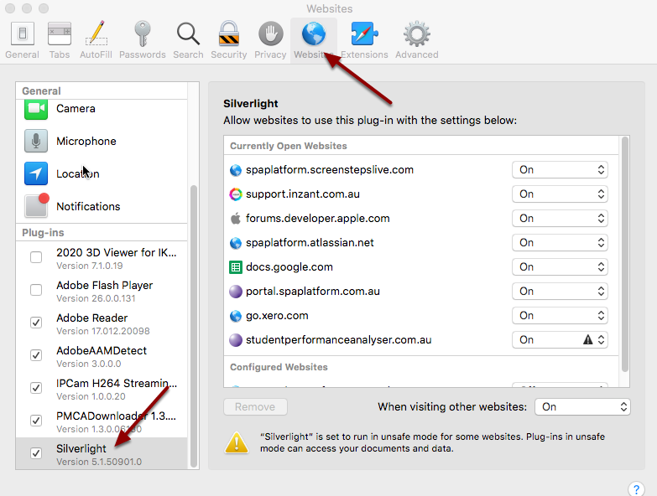
Task: Click the sidebar list vertical scrollbar
Action: (x=194, y=326)
